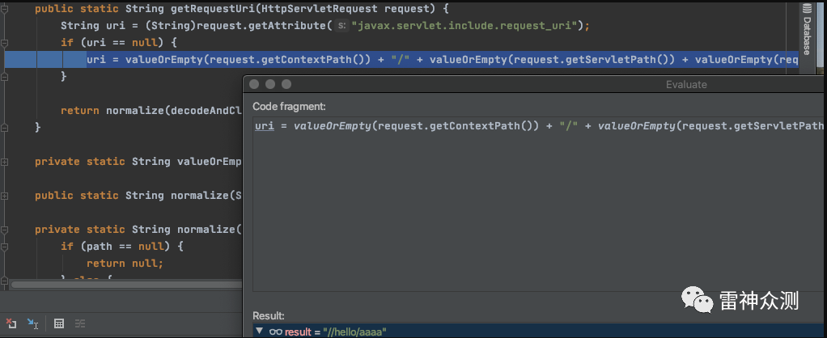827x338 pixels.
Task: Open the Evaluate Expression calculator icon
Action: [x=59, y=323]
